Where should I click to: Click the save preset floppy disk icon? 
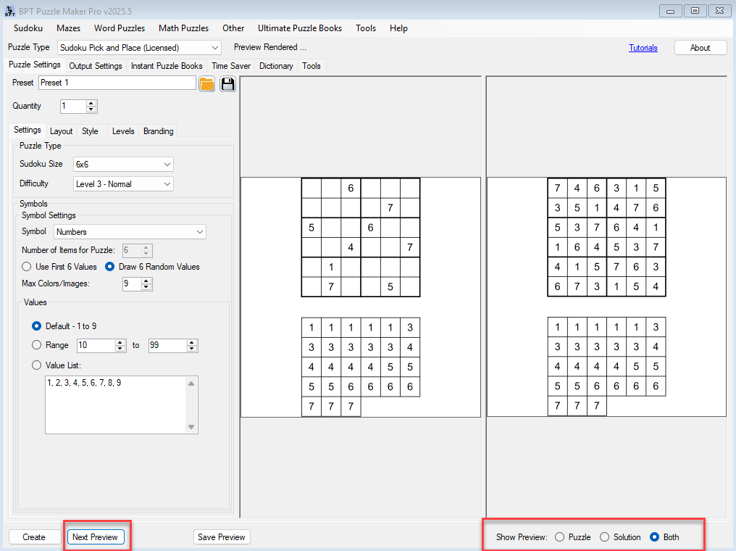tap(228, 83)
